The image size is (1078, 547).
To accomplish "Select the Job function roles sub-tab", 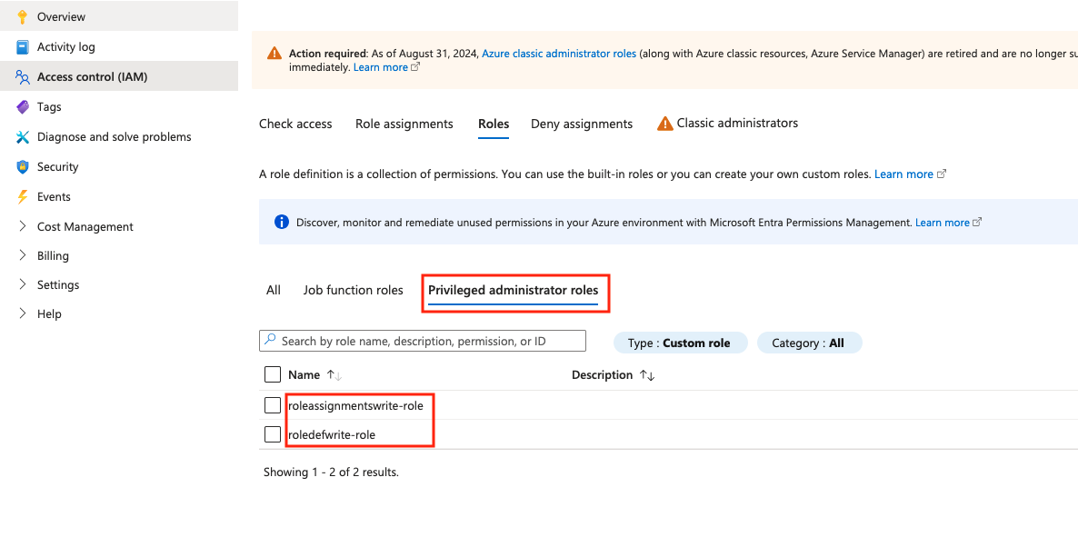I will pyautogui.click(x=354, y=290).
